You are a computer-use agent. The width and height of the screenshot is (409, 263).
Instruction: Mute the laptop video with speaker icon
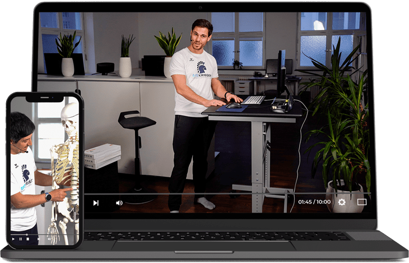point(119,202)
